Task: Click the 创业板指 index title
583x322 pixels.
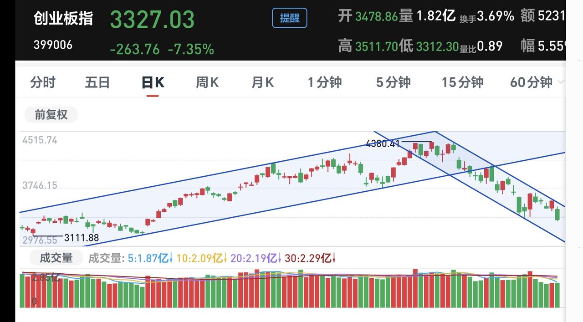Action: tap(63, 19)
